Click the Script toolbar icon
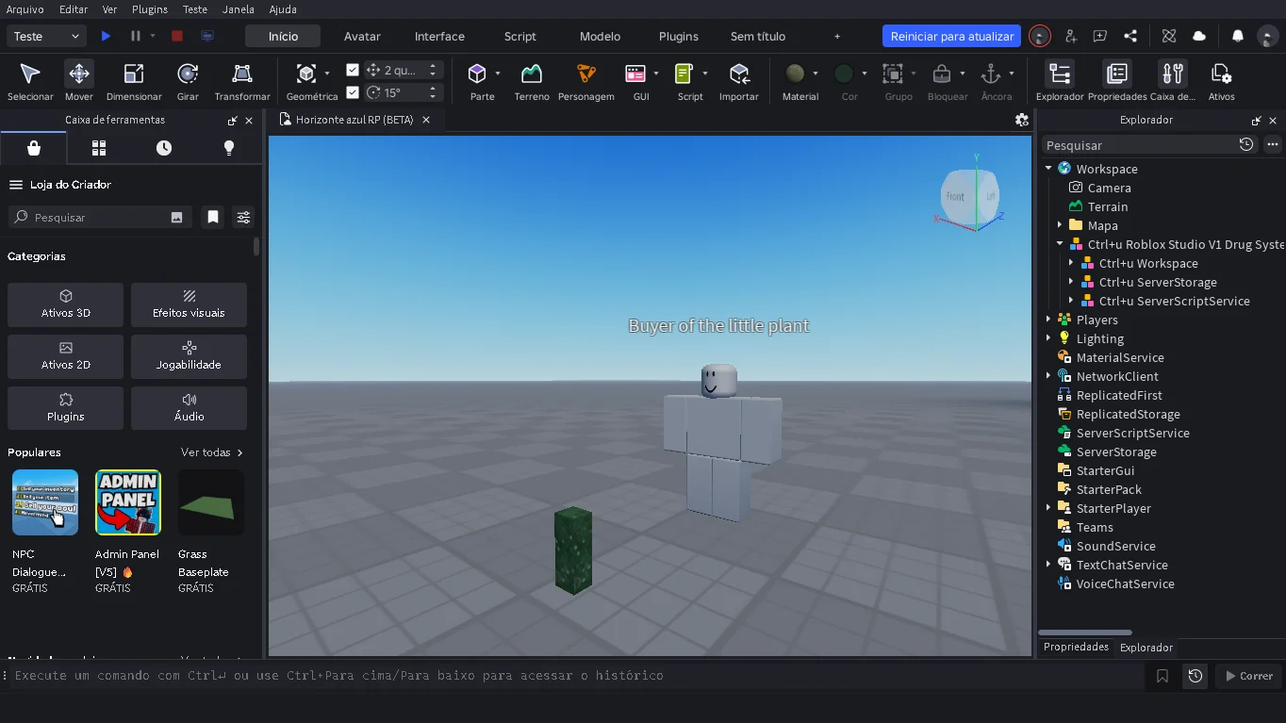Image resolution: width=1286 pixels, height=723 pixels. coord(684,74)
